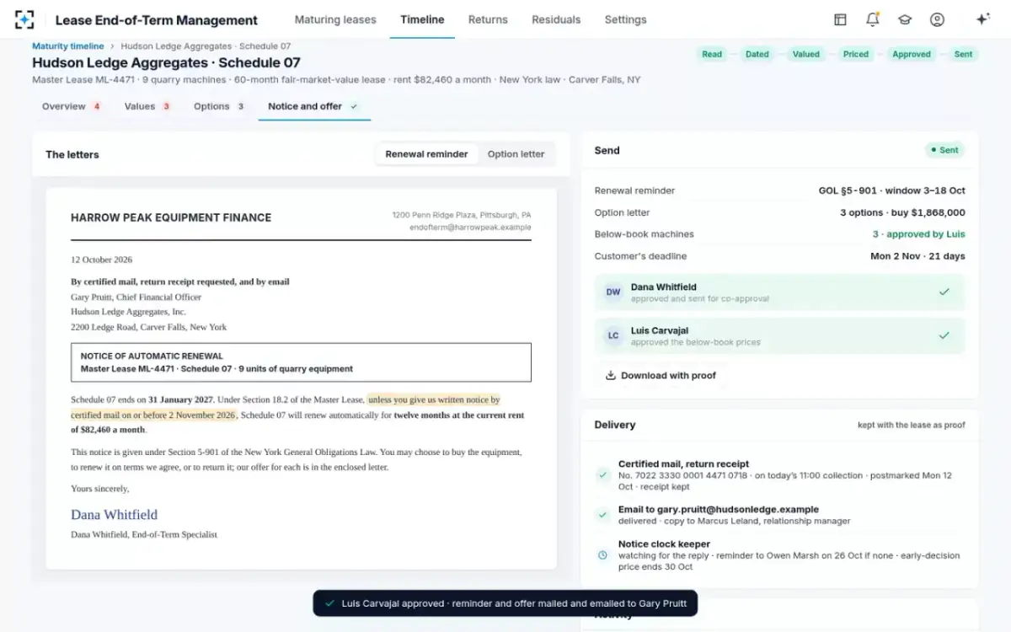The width and height of the screenshot is (1011, 632).
Task: Click the Notice clock keeper heading
Action: pos(664,544)
